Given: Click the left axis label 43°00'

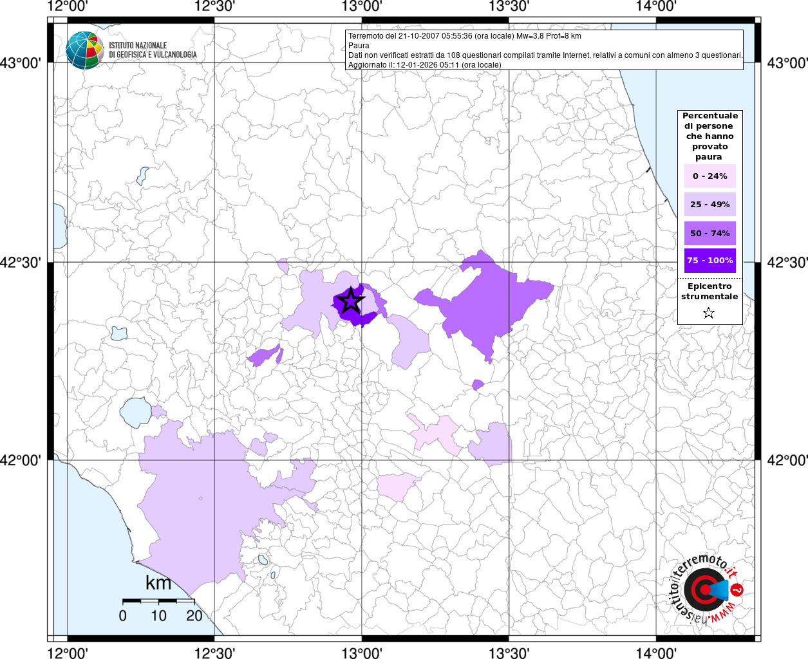Looking at the screenshot, I should 21,63.
